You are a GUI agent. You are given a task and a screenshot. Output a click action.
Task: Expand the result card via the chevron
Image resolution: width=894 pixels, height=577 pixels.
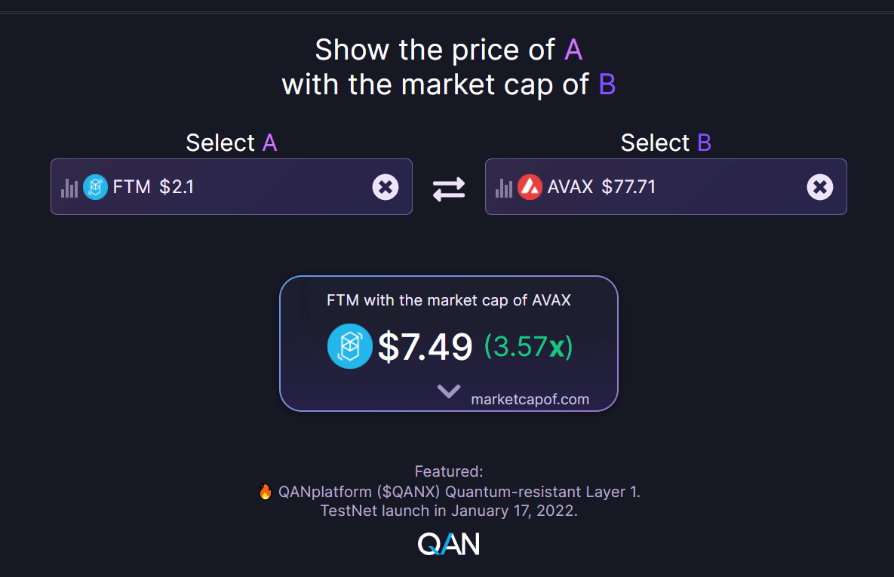click(x=448, y=391)
